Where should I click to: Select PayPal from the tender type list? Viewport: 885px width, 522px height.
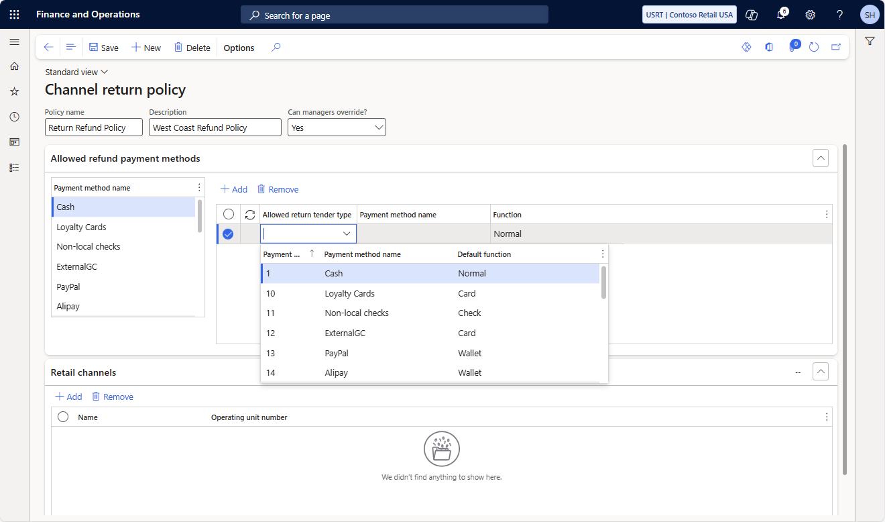335,353
